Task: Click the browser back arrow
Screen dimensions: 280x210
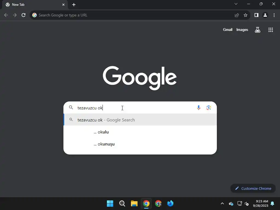Action: tap(6, 15)
